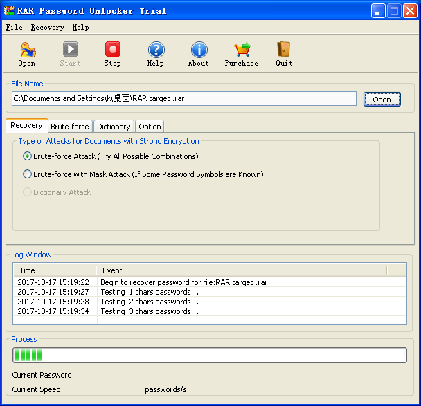Click the Time column header
This screenshot has height=406, width=421.
tap(55, 270)
